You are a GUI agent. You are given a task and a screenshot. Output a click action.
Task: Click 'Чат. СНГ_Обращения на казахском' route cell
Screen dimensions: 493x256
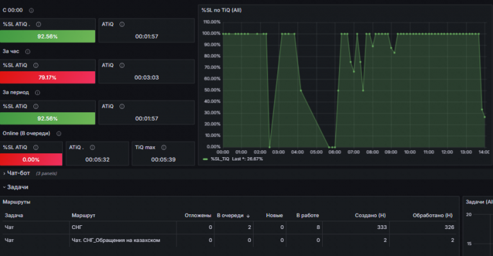(123, 241)
